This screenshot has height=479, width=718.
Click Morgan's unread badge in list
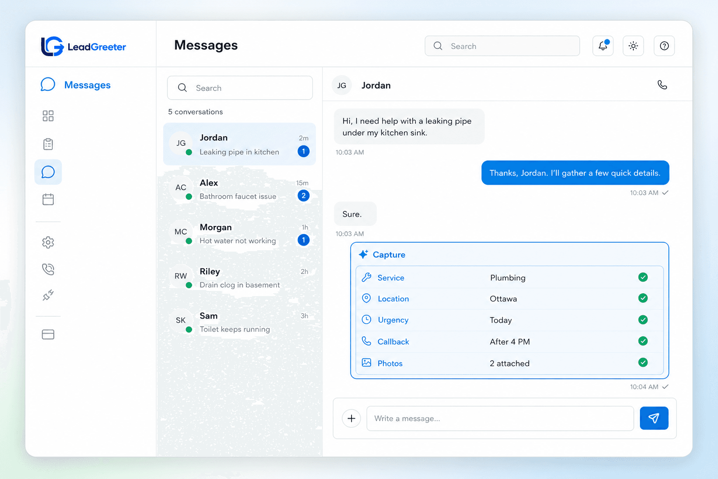click(x=303, y=240)
